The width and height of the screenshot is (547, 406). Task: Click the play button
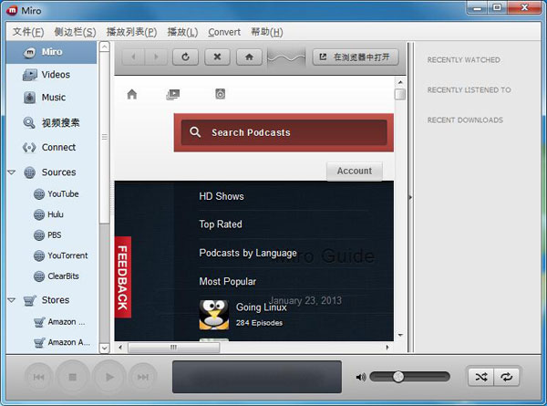(x=109, y=377)
